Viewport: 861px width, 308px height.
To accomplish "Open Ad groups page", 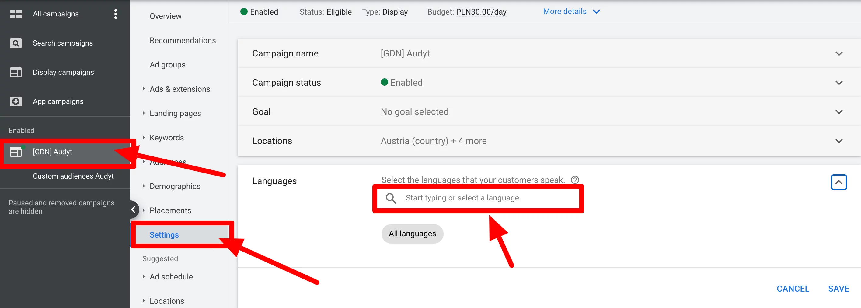I will tap(167, 65).
